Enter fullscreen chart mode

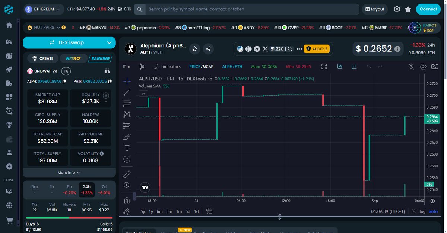tap(324, 67)
